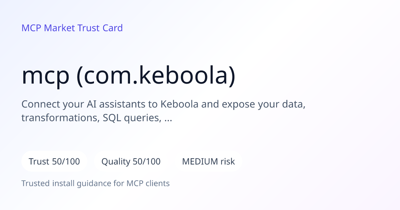This screenshot has width=400, height=210.
Task: Open the Trust 50/100 badge
Action: [54, 162]
